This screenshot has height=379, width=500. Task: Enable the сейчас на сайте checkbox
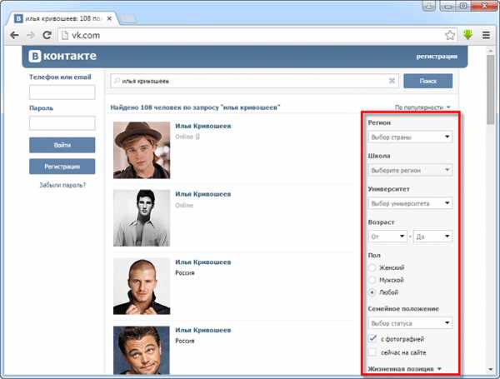coord(372,352)
